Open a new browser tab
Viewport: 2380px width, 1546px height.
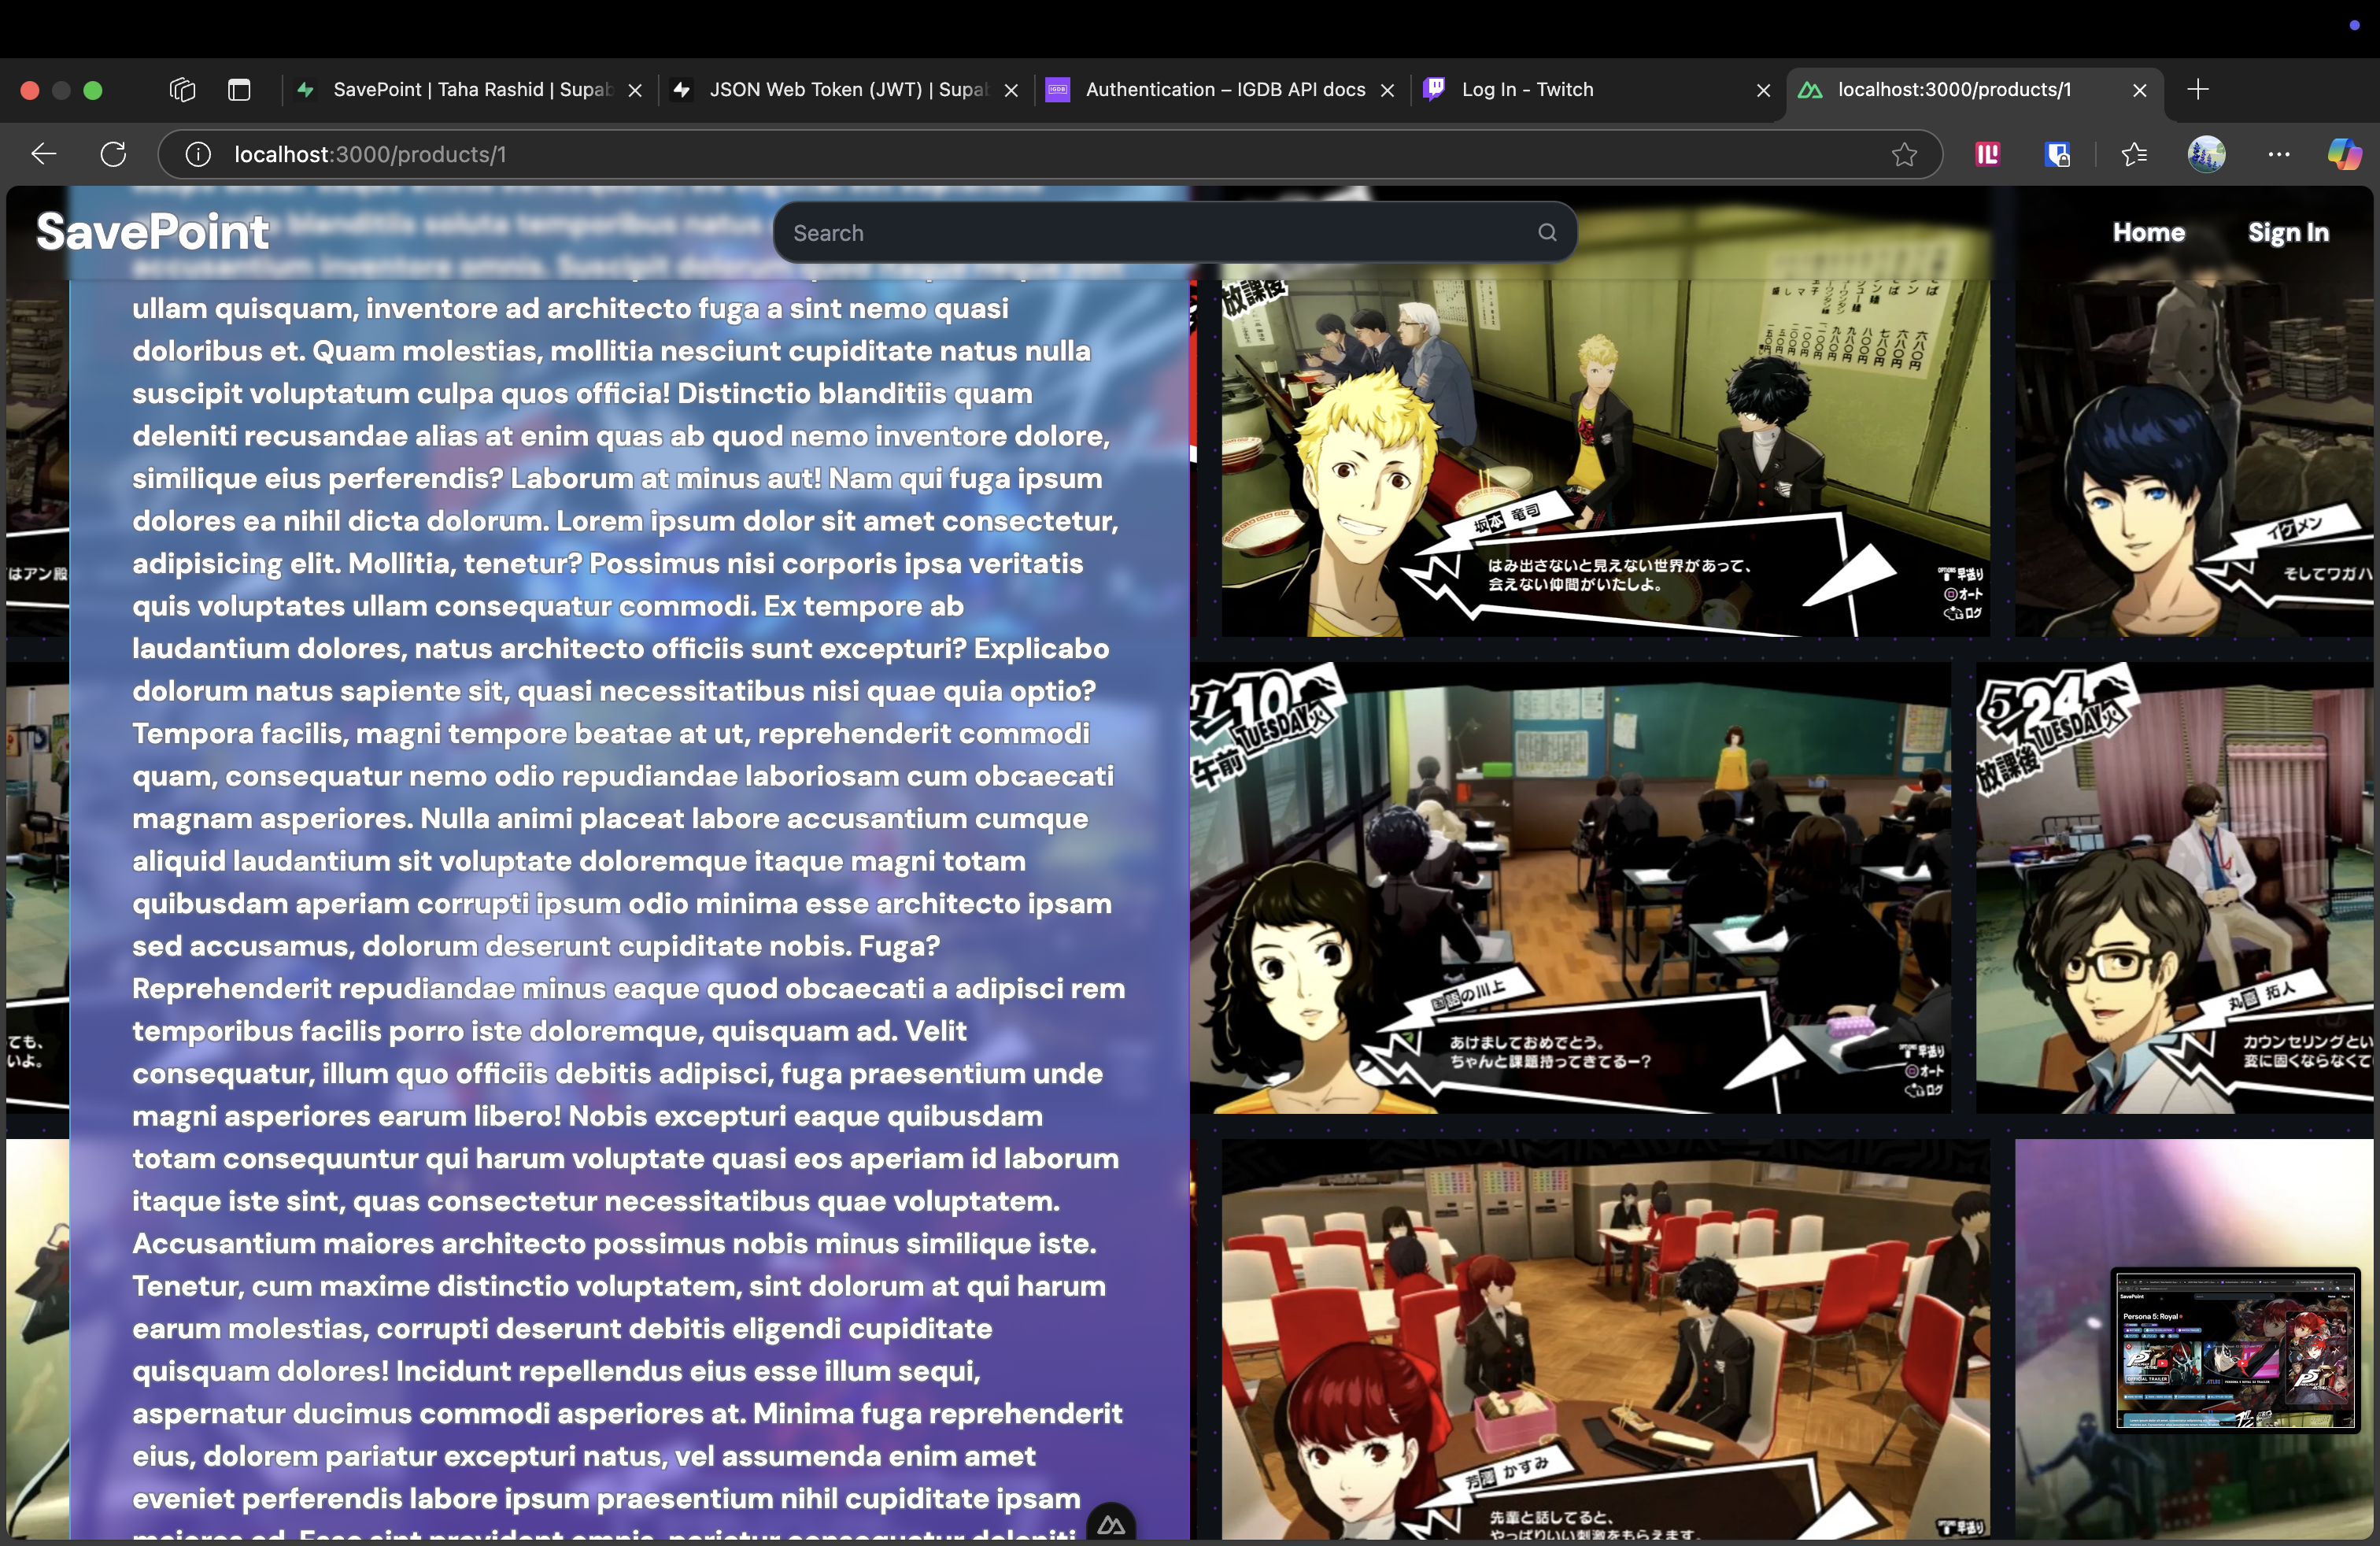2197,90
